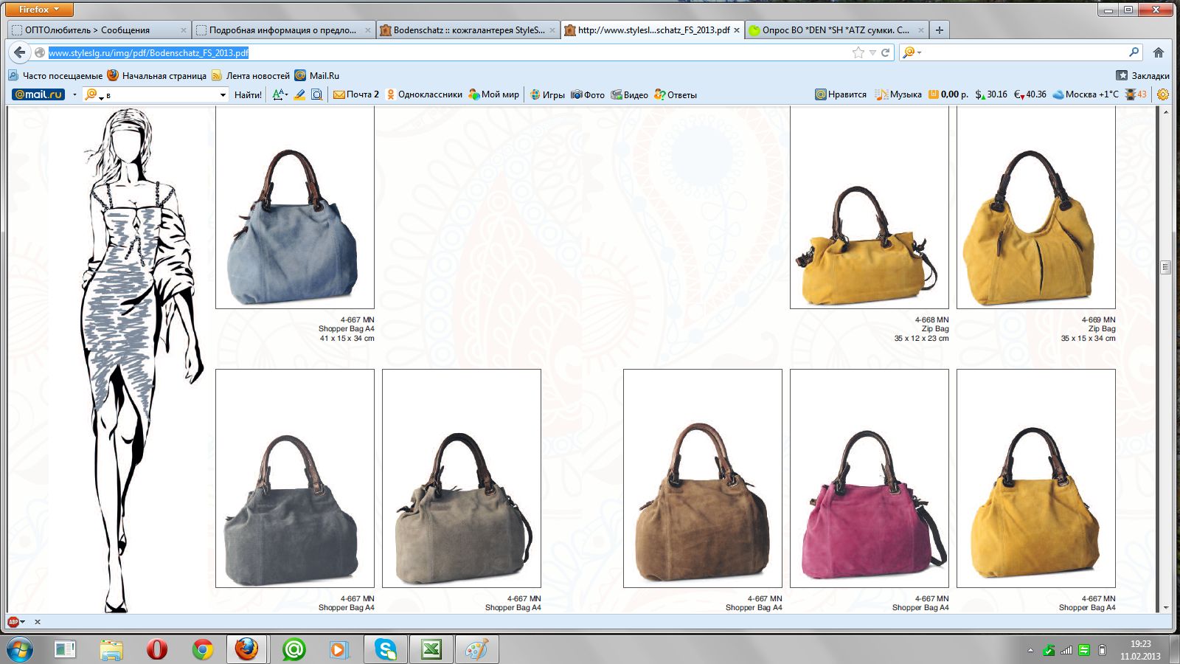Open Одноклассники from the toolbar
The width and height of the screenshot is (1180, 664).
point(424,94)
